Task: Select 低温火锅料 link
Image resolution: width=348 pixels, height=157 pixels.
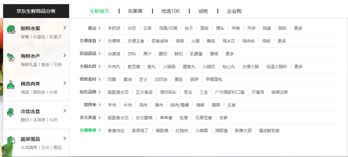Action: [x=276, y=67]
